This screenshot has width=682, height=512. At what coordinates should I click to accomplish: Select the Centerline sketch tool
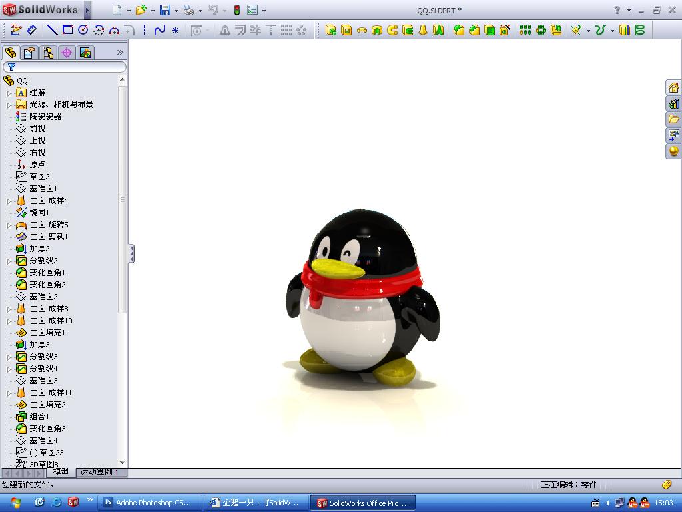(145, 29)
